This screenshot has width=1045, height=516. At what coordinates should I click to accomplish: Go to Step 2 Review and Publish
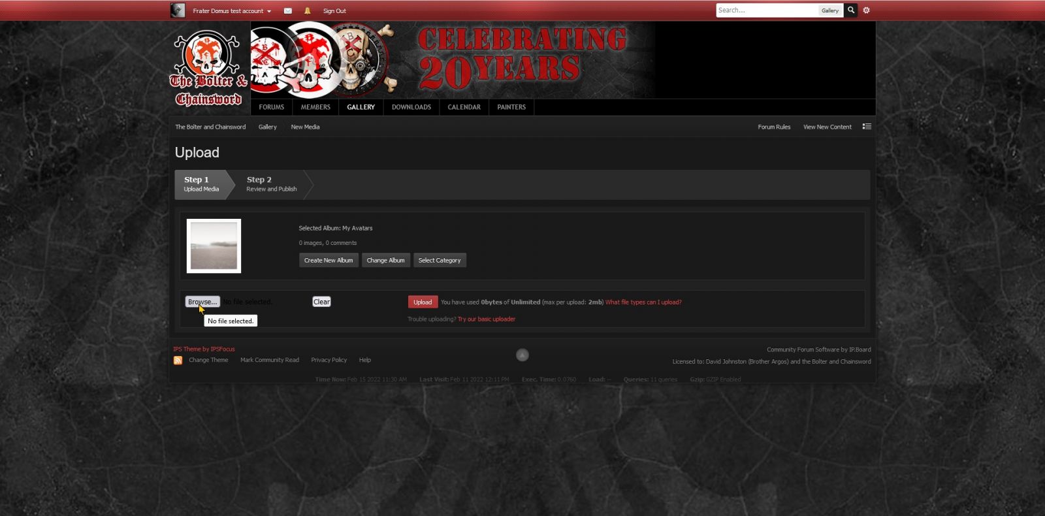coord(271,184)
